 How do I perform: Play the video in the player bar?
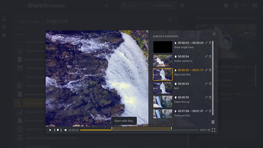(50, 130)
